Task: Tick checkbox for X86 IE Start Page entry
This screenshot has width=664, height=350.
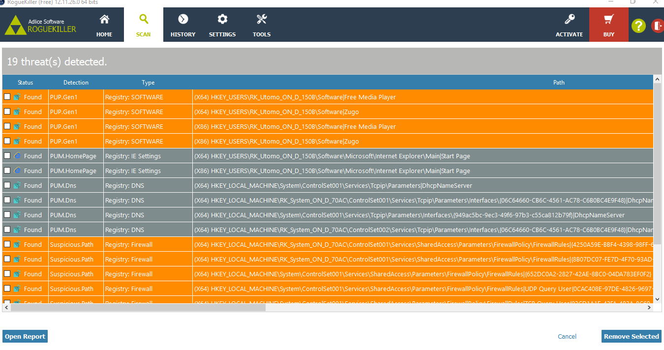Action: coord(7,171)
